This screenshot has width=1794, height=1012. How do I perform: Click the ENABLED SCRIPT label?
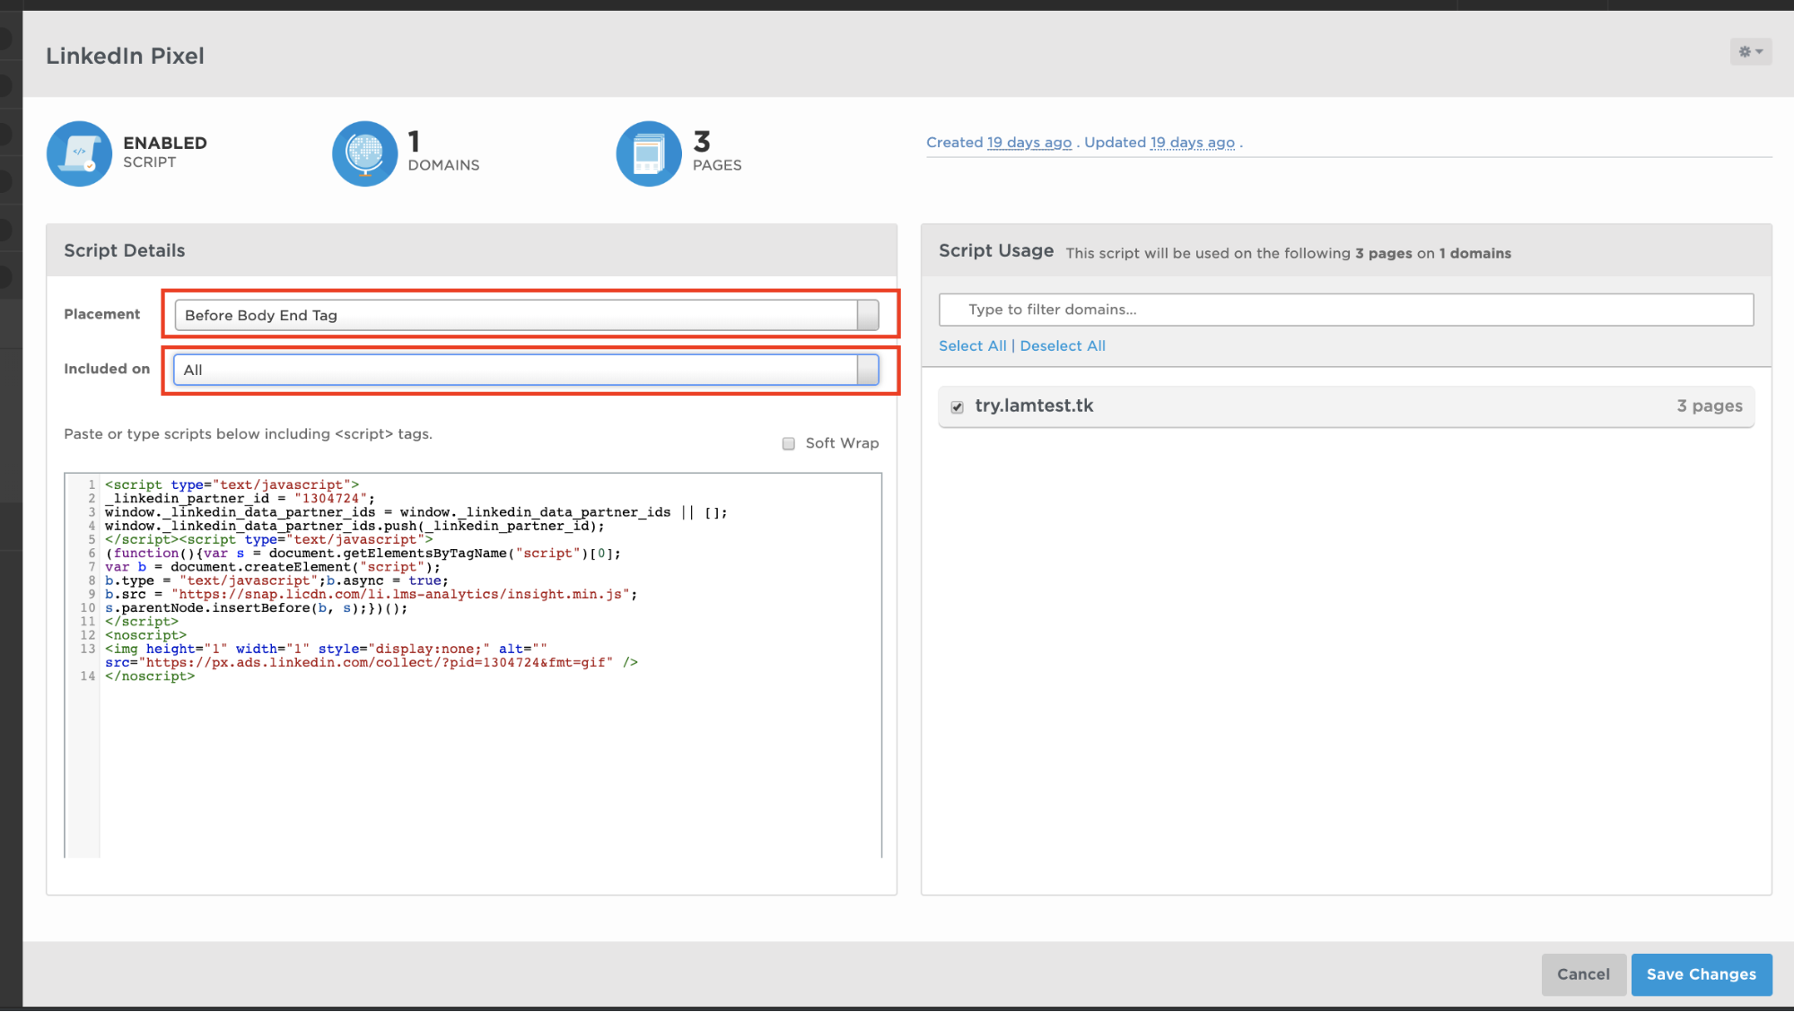click(x=165, y=152)
